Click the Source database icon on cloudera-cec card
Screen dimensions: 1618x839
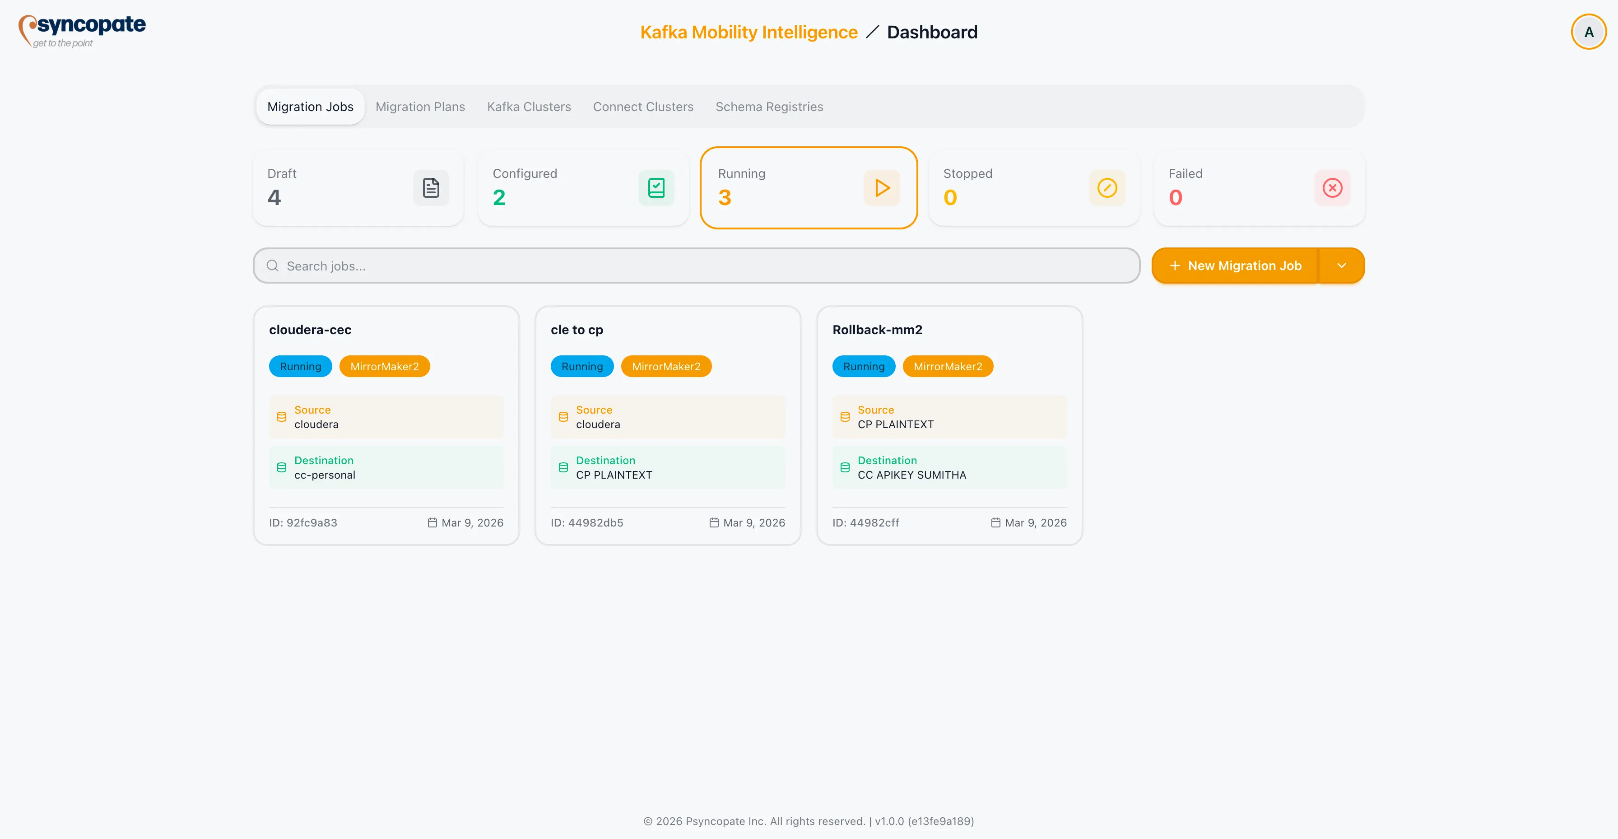pyautogui.click(x=281, y=417)
